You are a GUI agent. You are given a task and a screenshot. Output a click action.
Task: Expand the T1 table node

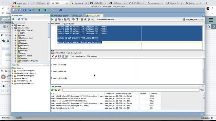point(18,33)
